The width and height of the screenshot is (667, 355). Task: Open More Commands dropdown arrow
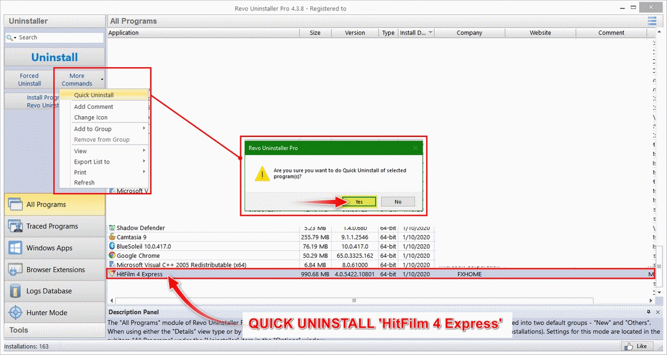102,79
